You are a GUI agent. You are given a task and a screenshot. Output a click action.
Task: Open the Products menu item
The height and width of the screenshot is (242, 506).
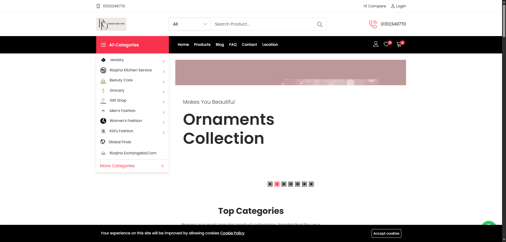point(202,45)
